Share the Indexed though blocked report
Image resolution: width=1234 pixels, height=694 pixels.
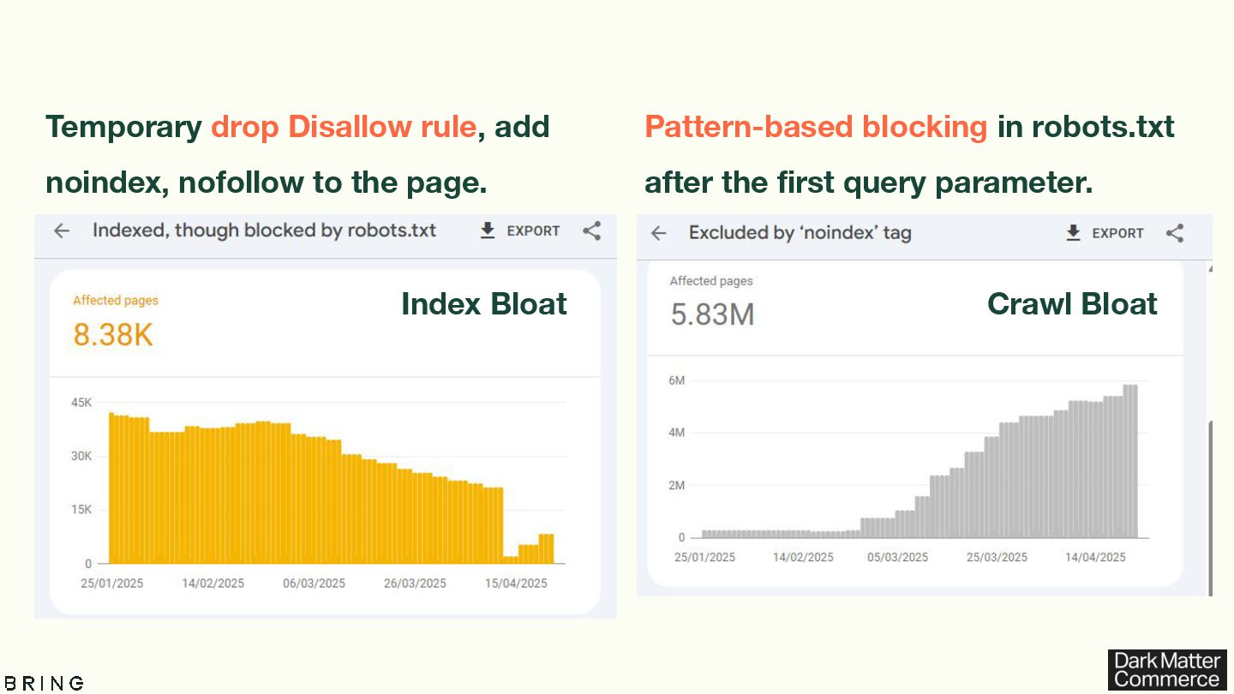tap(591, 230)
